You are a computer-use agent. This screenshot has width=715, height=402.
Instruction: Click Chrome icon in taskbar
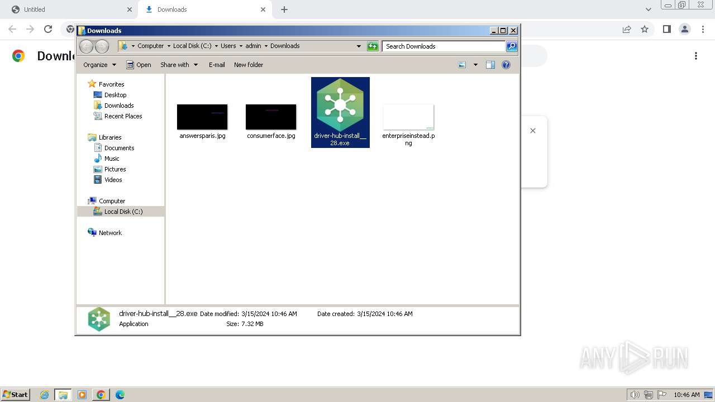[101, 395]
